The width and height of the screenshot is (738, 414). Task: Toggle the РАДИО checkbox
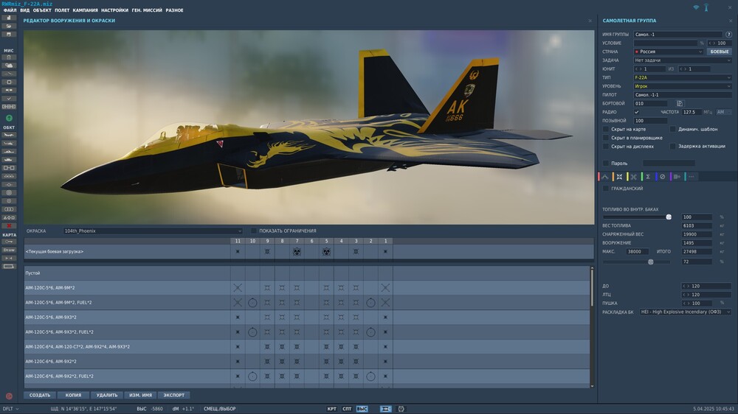637,112
